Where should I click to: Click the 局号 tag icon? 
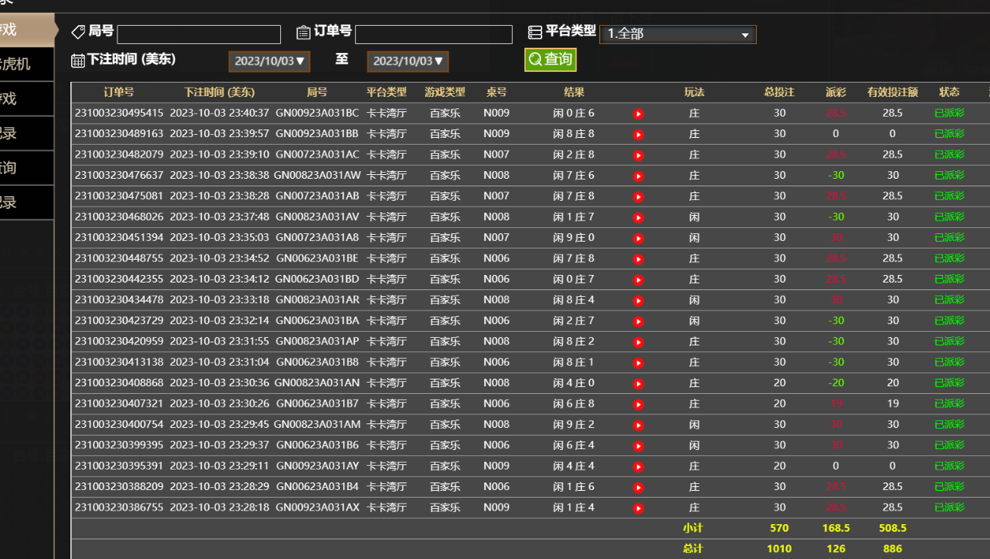point(78,32)
